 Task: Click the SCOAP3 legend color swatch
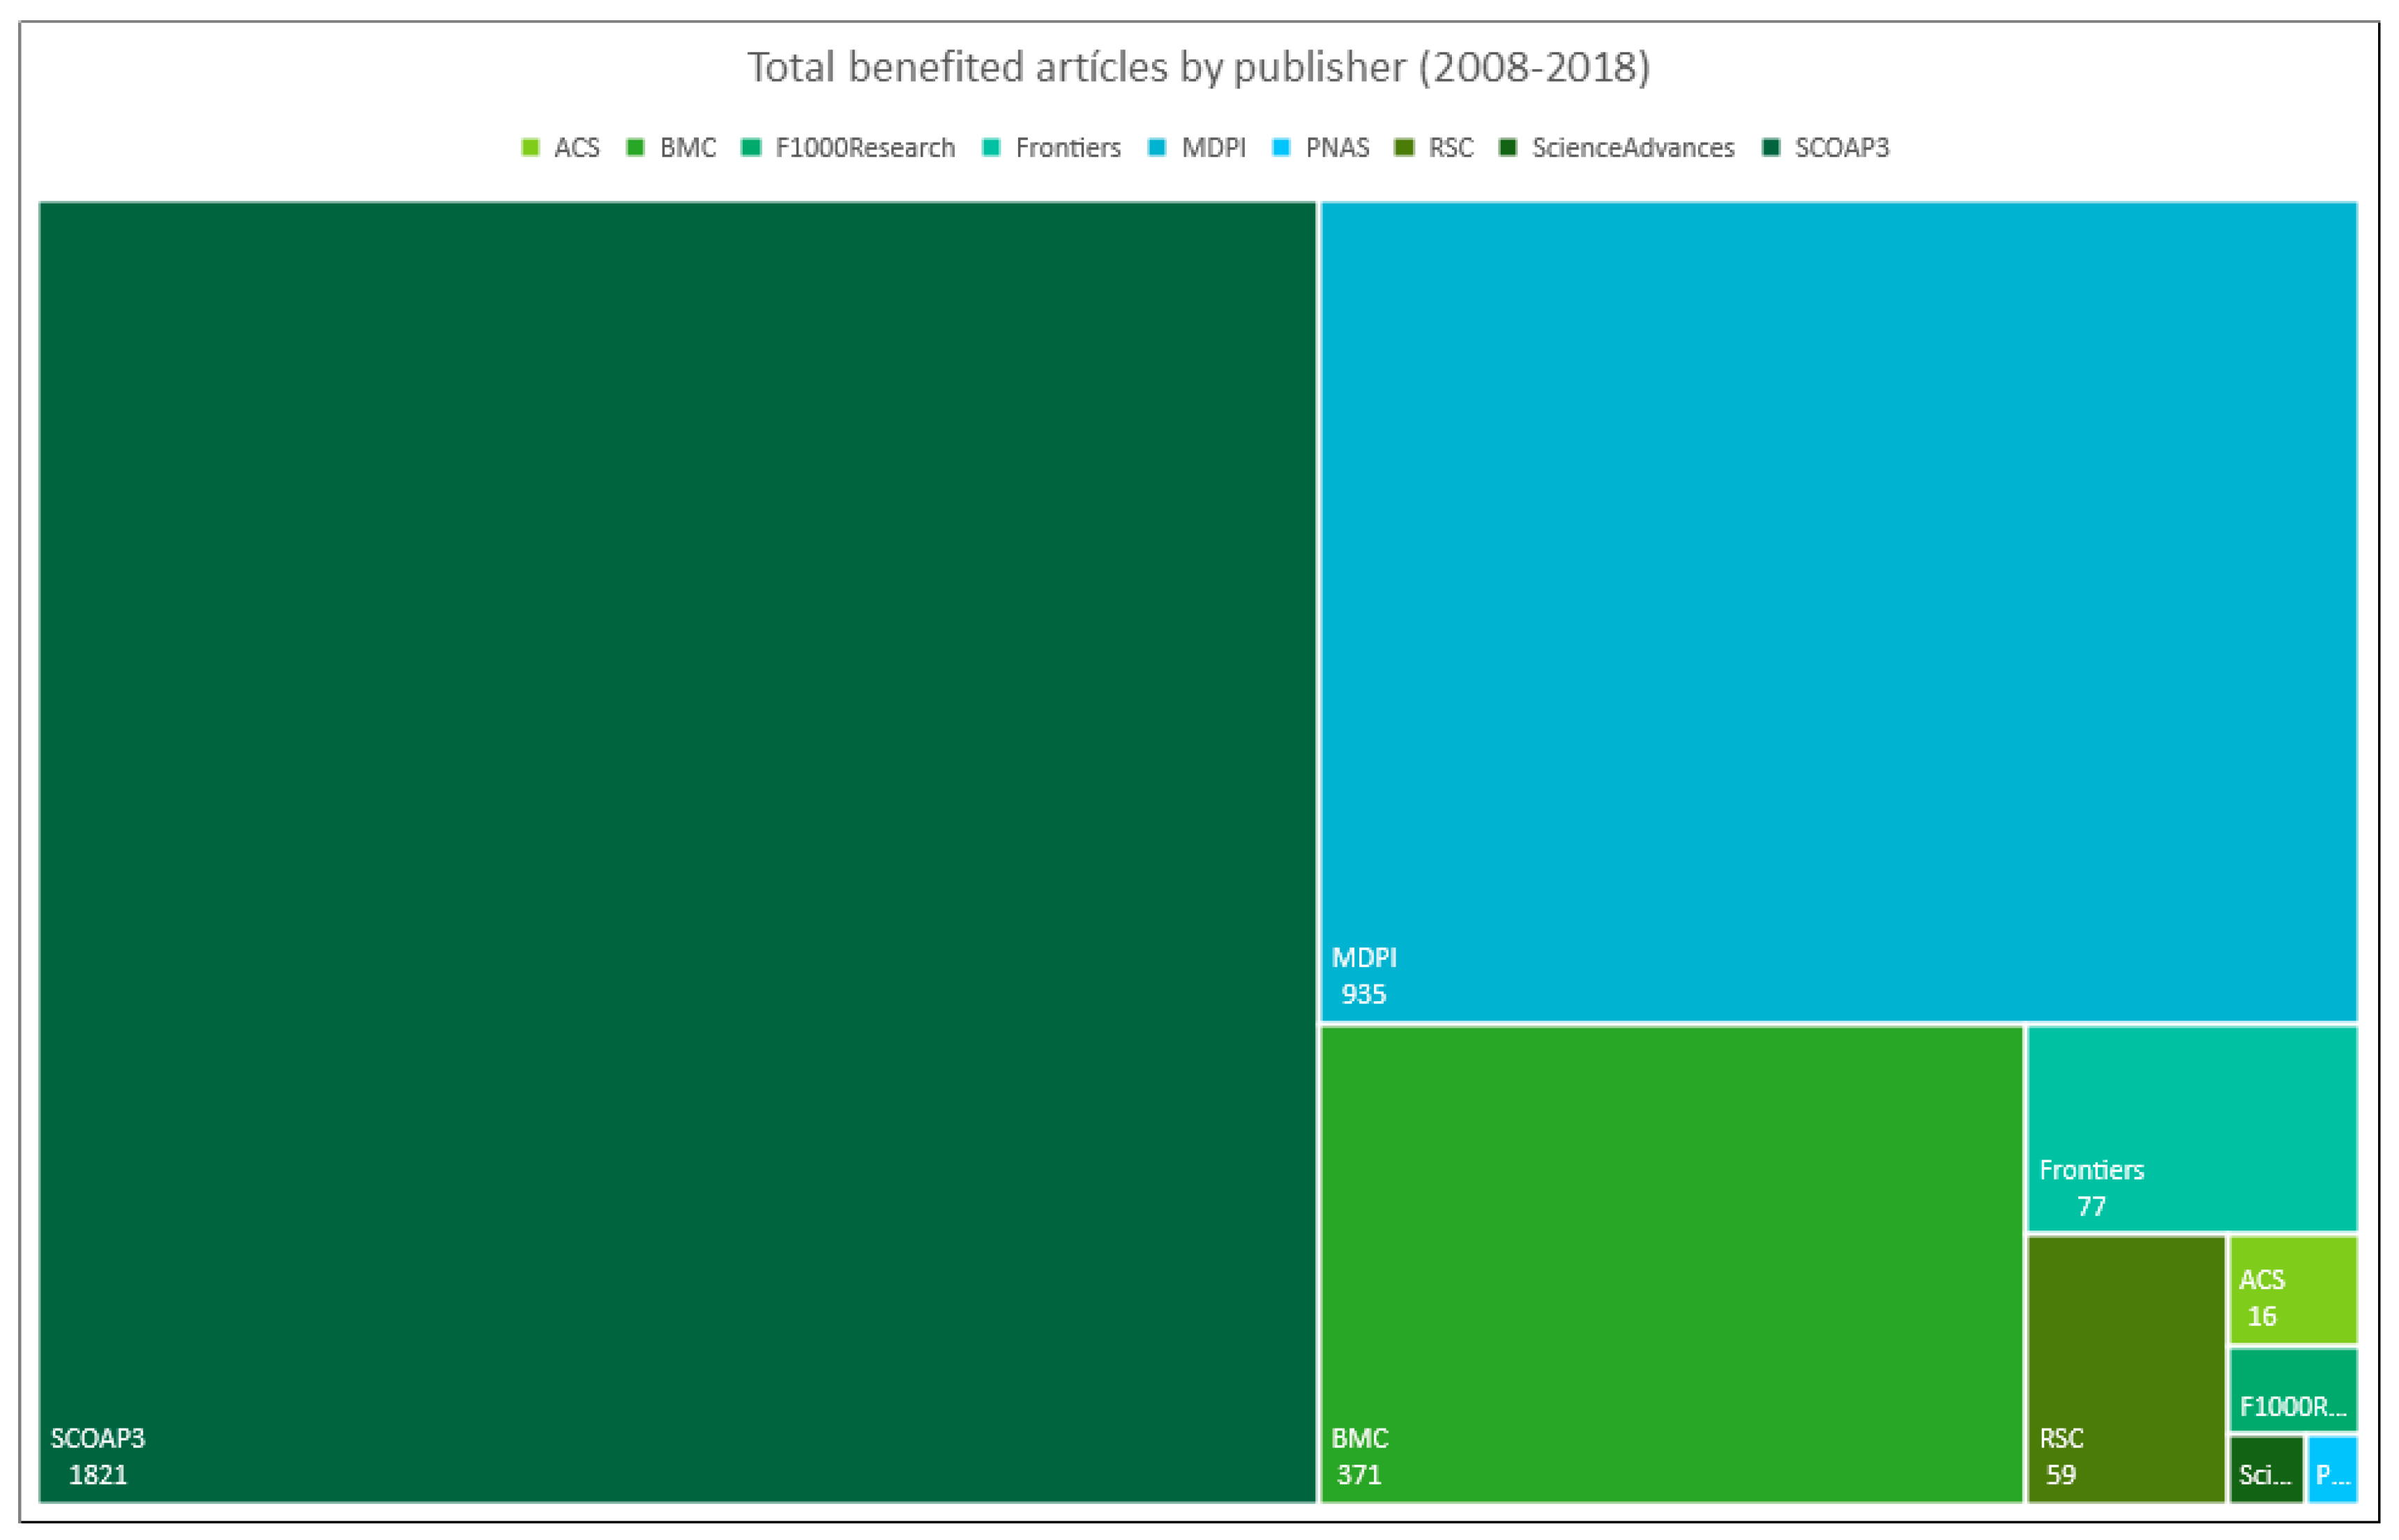[1771, 148]
